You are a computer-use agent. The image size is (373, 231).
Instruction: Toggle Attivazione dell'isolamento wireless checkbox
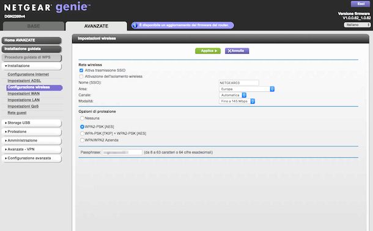click(81, 77)
